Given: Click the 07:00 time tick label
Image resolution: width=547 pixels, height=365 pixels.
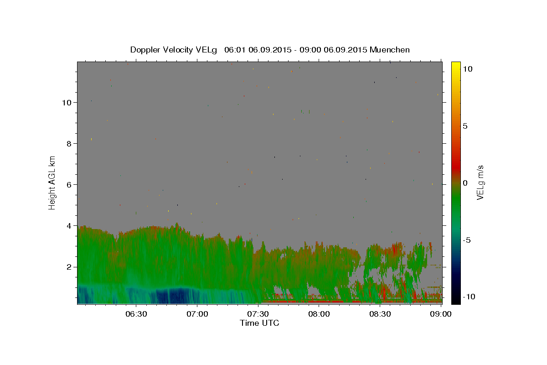Looking at the screenshot, I should (x=197, y=314).
